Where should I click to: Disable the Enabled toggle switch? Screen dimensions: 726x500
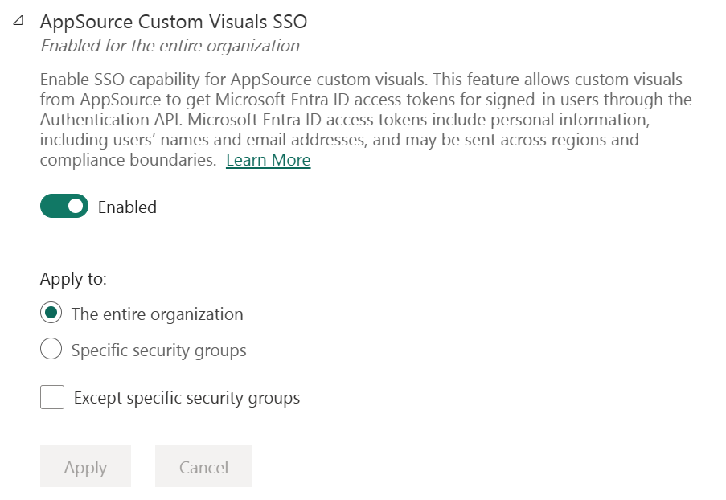[64, 207]
